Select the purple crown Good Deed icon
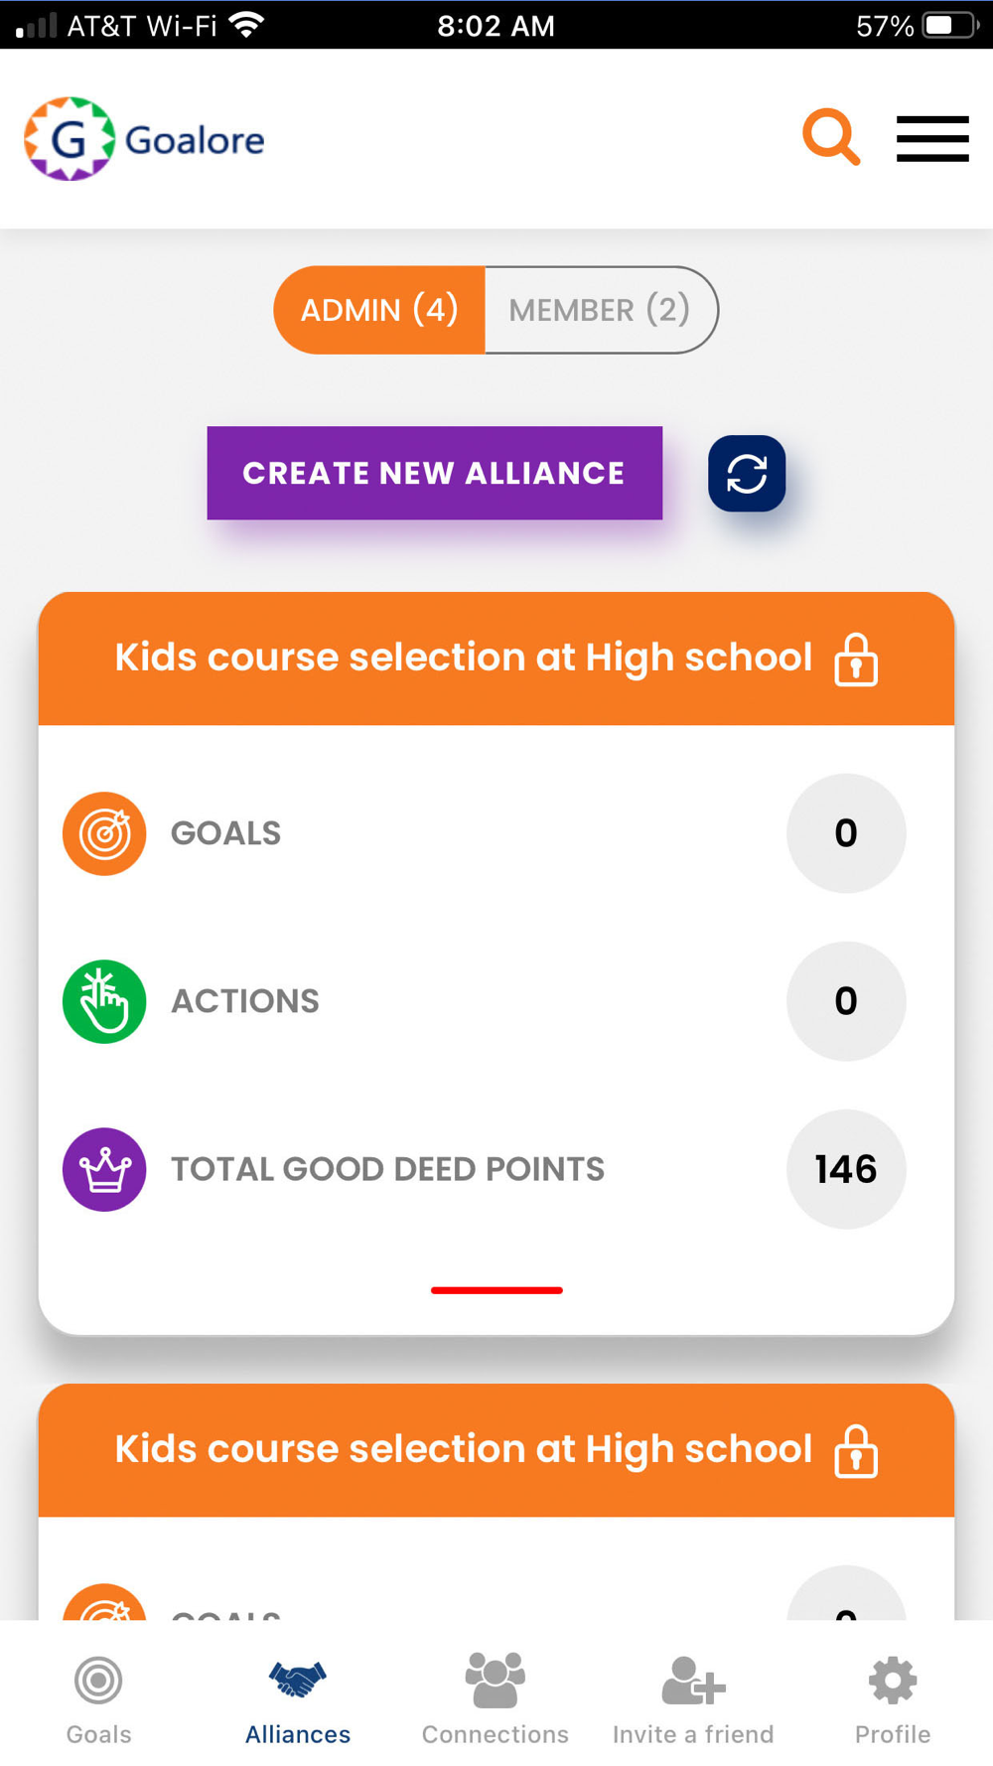Viewport: 993px width, 1766px height. pyautogui.click(x=104, y=1169)
